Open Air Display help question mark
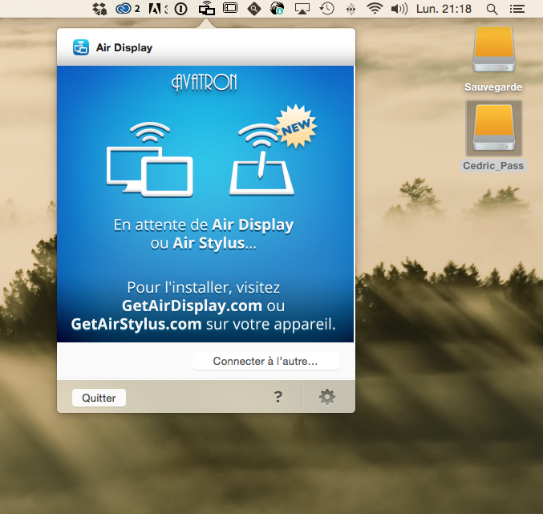The height and width of the screenshot is (514, 543). 278,397
